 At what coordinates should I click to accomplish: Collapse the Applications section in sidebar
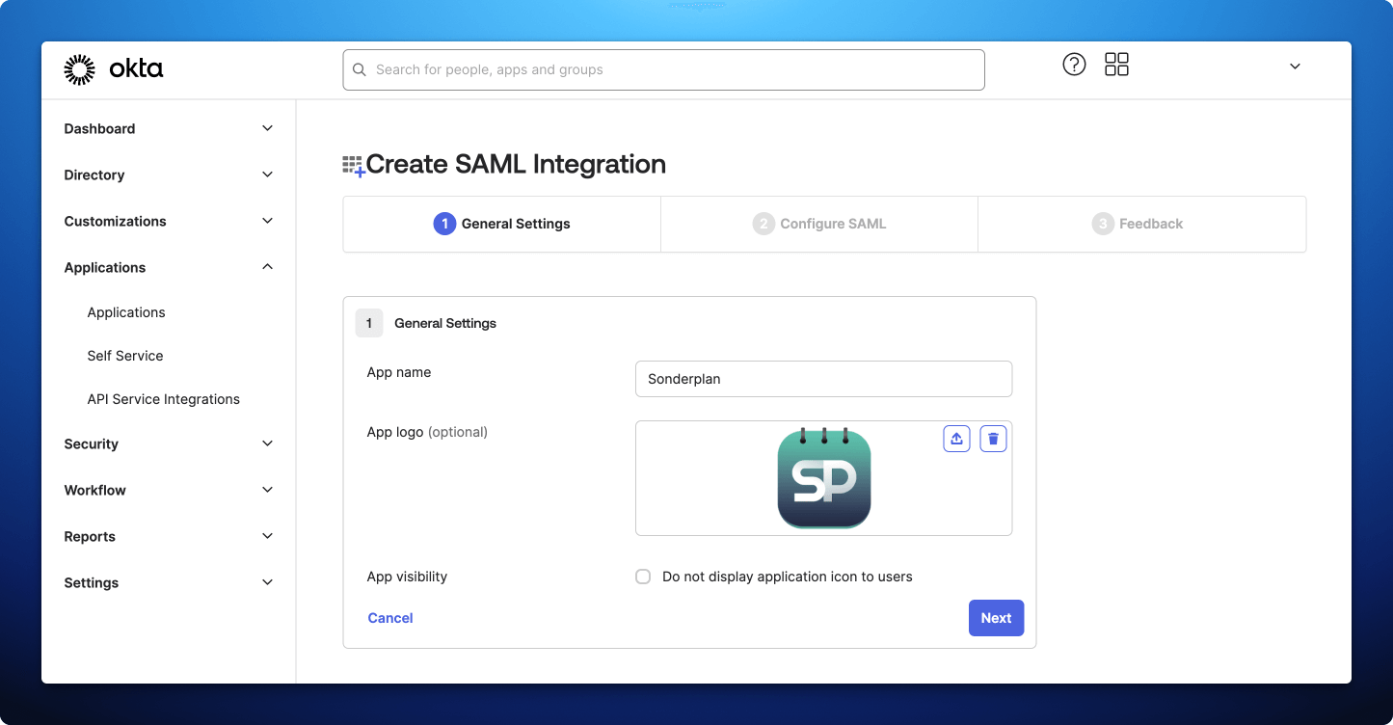(x=267, y=267)
